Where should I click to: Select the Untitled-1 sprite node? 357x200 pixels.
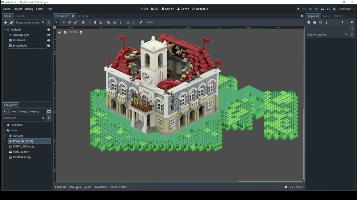pyautogui.click(x=19, y=40)
